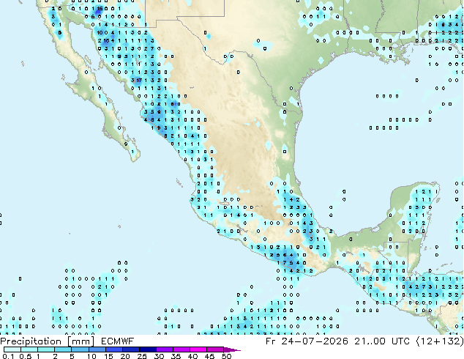Click the "0.1" legend scale label
The height and width of the screenshot is (359, 464).
pos(8,356)
